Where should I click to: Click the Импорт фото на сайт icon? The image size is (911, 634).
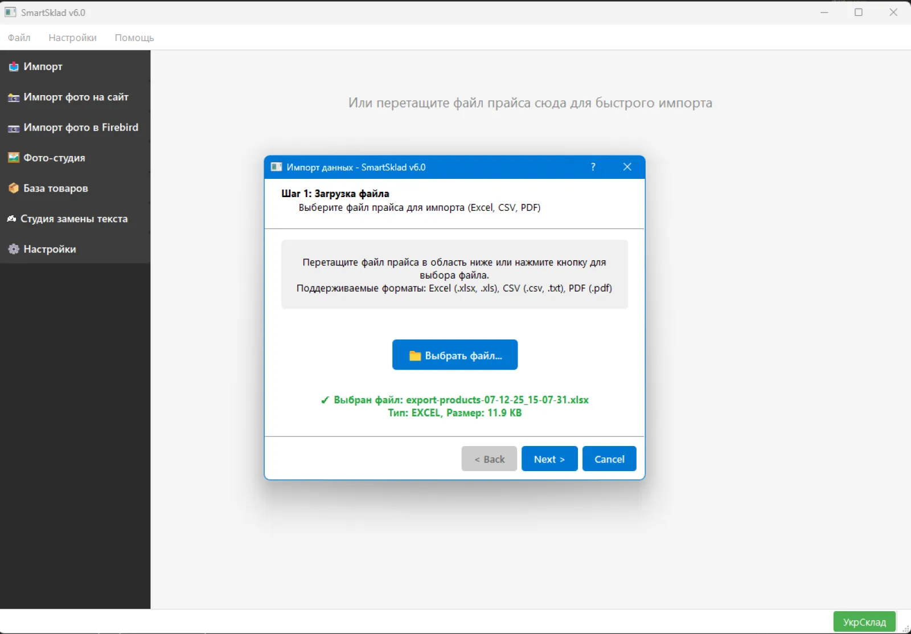click(x=14, y=97)
